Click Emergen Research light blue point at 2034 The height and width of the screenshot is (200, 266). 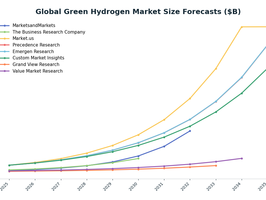pyautogui.click(x=242, y=77)
